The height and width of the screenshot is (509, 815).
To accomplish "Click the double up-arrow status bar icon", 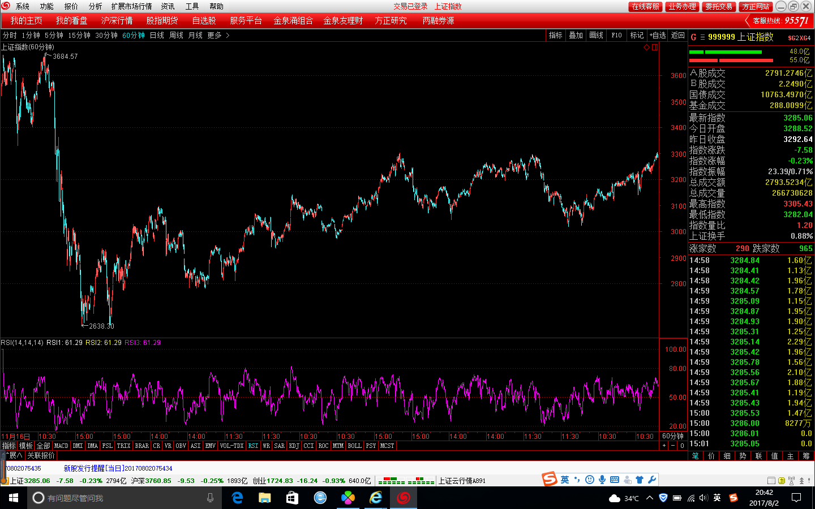I will [x=801, y=481].
